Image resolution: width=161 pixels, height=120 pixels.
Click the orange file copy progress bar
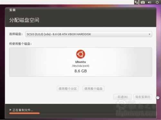coord(24,113)
